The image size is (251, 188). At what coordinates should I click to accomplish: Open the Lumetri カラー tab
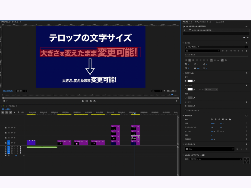(221, 22)
